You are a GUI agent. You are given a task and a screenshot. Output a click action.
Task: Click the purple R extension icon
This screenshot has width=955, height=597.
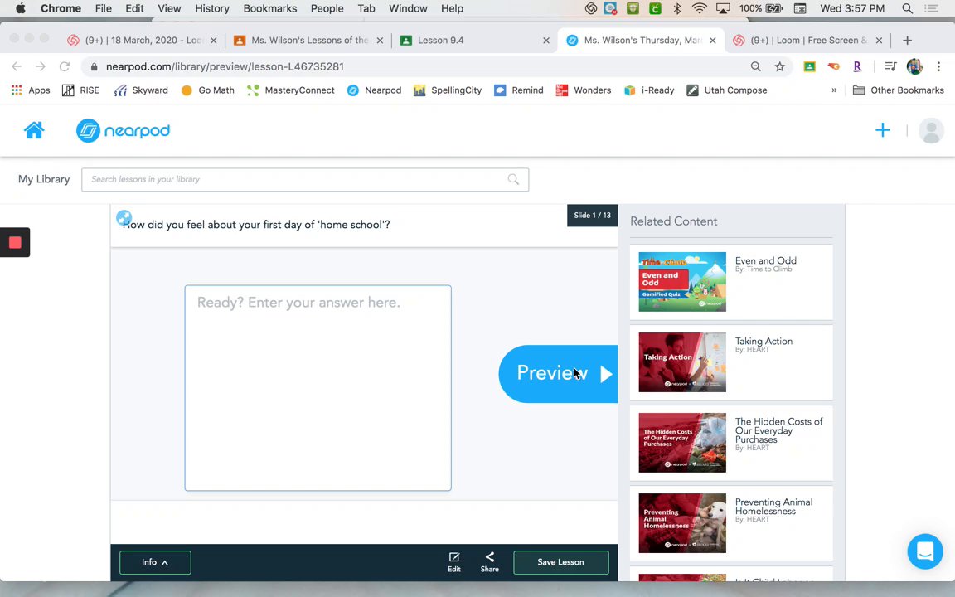click(x=857, y=66)
